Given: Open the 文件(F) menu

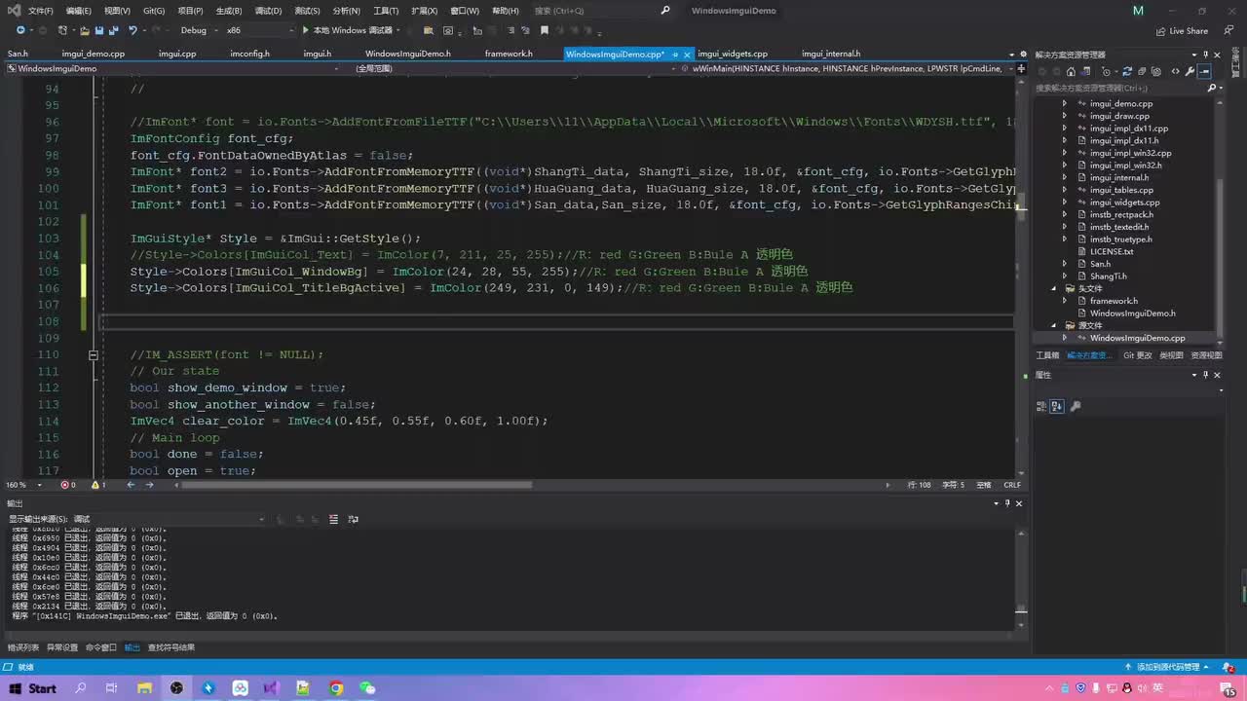Looking at the screenshot, I should [41, 11].
